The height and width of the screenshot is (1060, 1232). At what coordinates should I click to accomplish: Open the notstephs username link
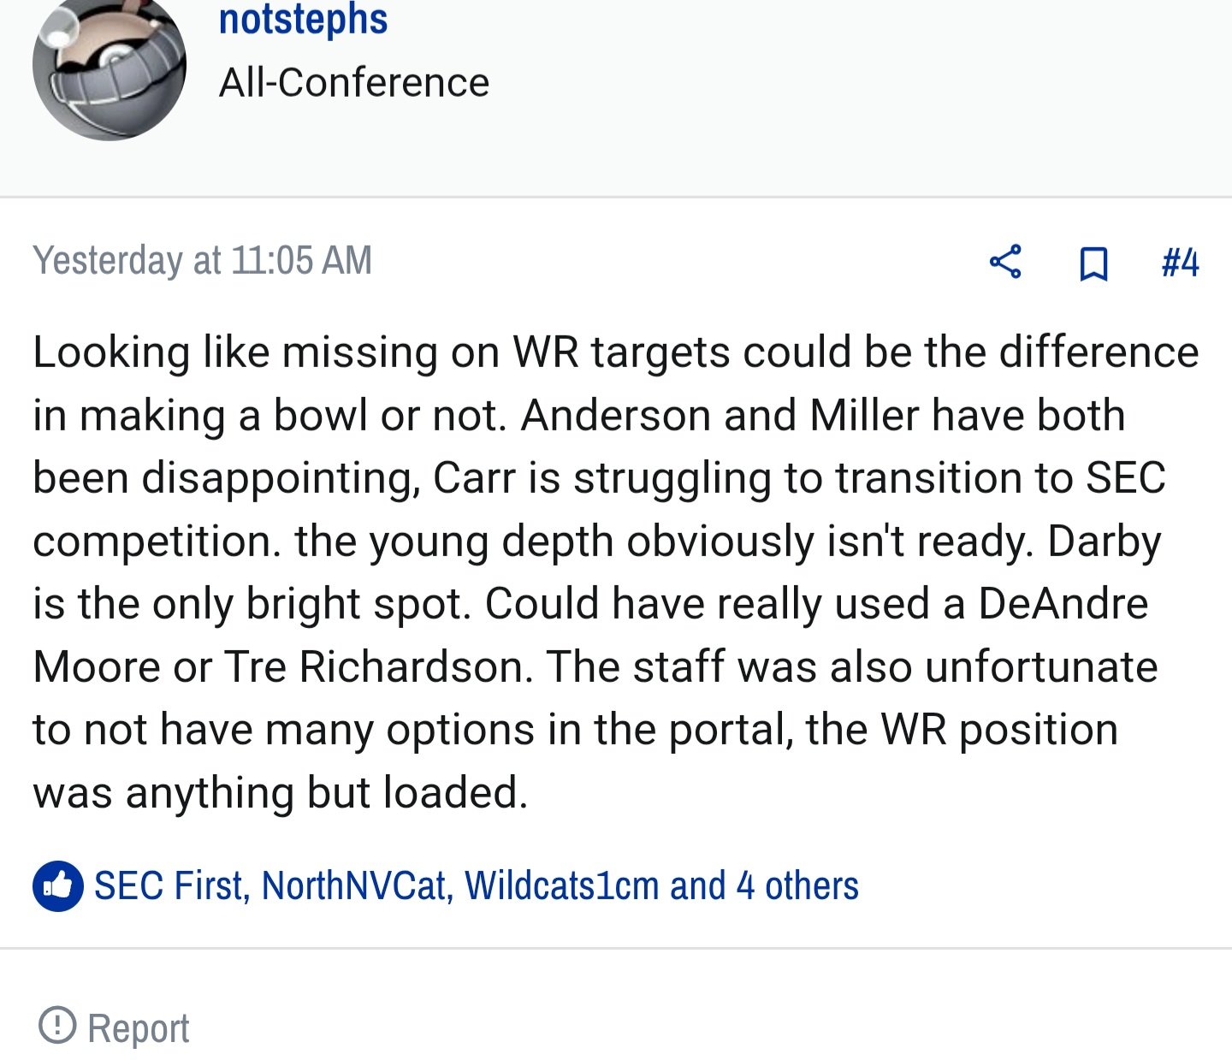[x=303, y=19]
